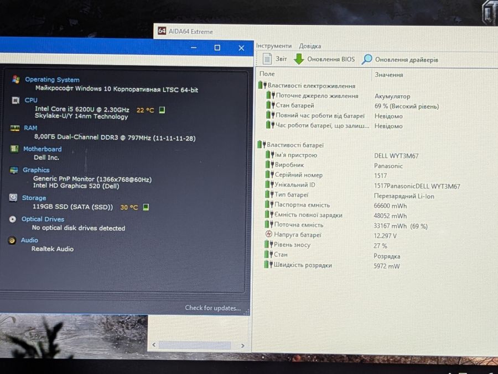This screenshot has width=498, height=374.
Task: Click the Windows flag Operating System icon
Action: 16,80
